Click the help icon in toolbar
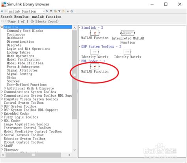 (72, 11)
